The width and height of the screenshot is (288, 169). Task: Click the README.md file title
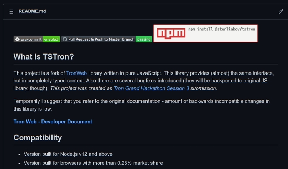[32, 11]
